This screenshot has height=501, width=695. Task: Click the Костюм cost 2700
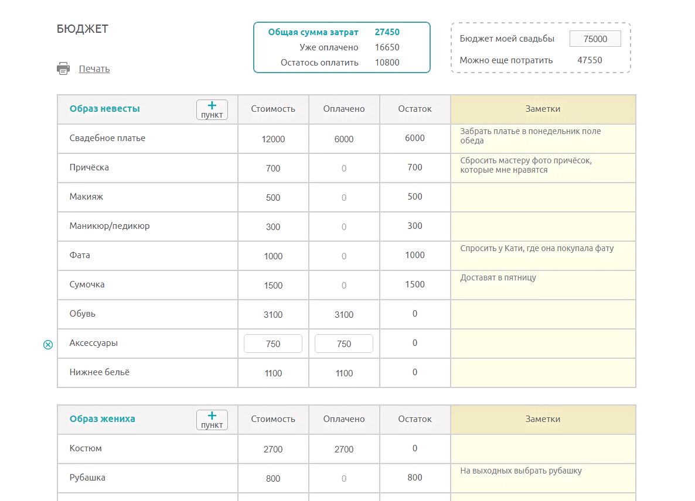coord(273,449)
